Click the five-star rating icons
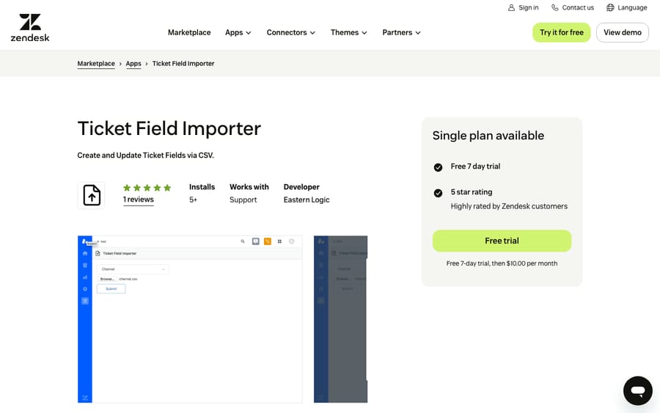 pyautogui.click(x=147, y=188)
